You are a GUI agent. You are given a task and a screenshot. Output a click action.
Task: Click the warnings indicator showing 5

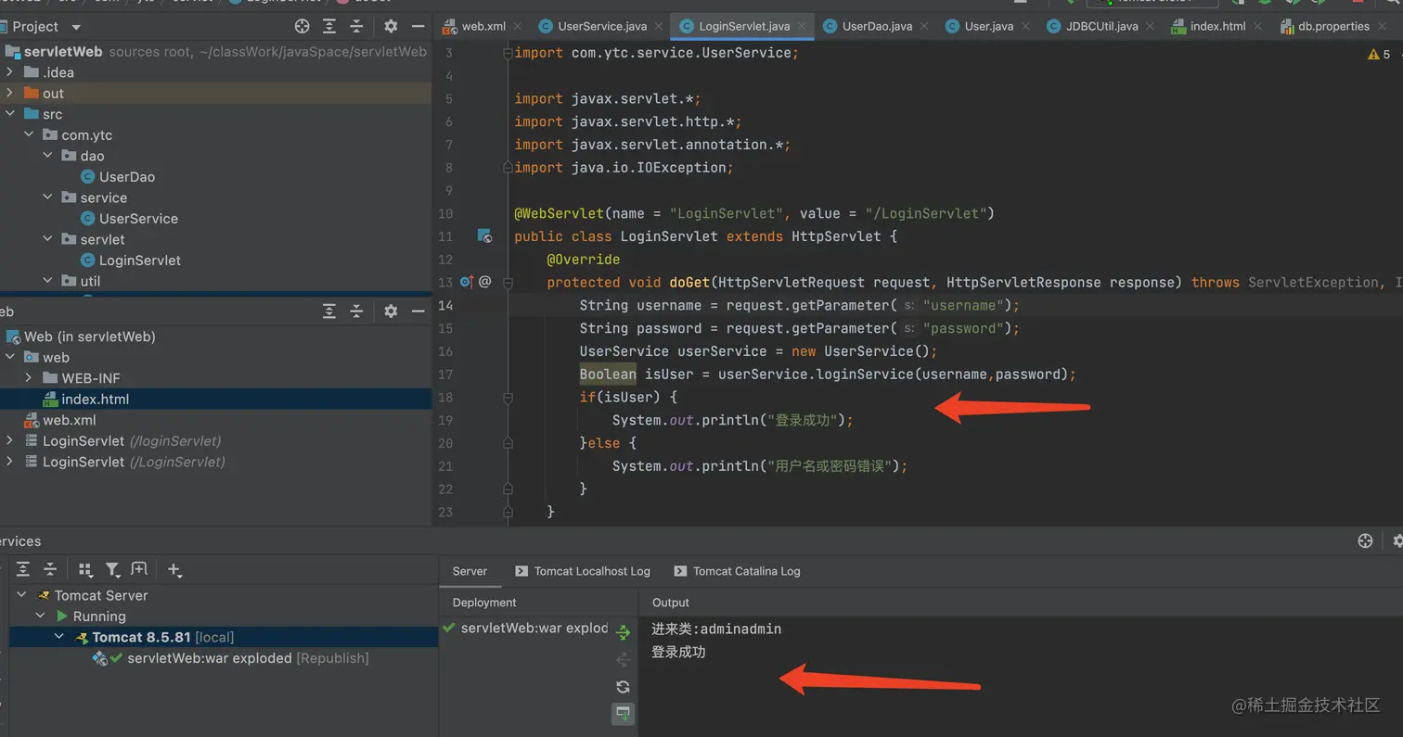click(x=1379, y=55)
